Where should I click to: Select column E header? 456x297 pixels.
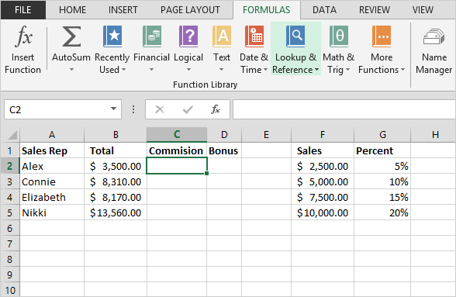point(266,135)
